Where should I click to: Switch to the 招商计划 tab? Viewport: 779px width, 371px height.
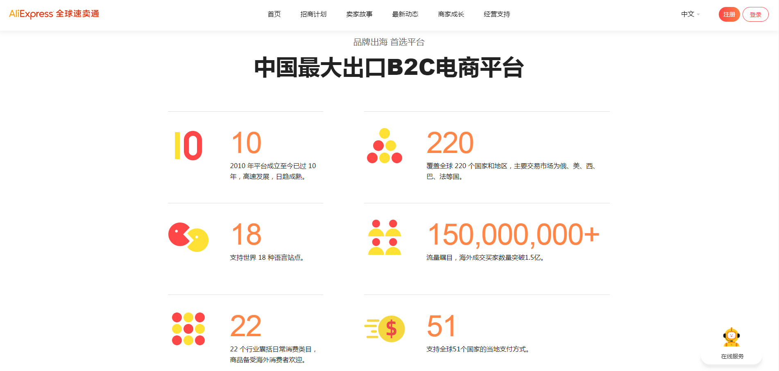(313, 13)
